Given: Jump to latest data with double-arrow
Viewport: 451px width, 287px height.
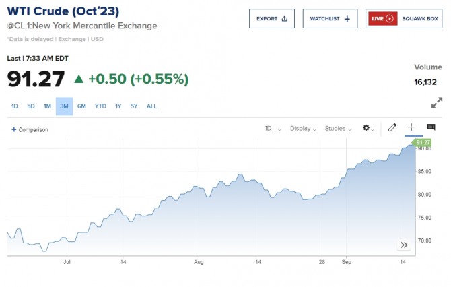Looking at the screenshot, I should pos(404,245).
